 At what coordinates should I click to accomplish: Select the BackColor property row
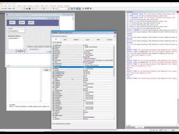[x=83, y=52]
